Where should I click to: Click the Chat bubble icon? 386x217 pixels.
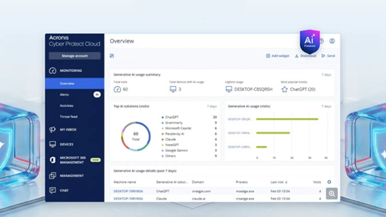pyautogui.click(x=52, y=191)
